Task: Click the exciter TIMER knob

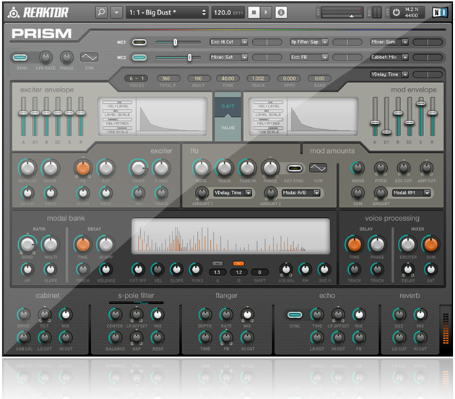Action: click(x=138, y=168)
